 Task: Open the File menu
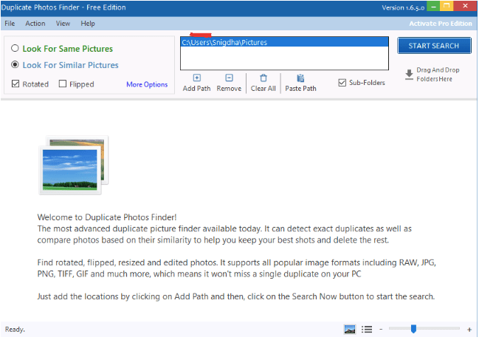coord(10,24)
